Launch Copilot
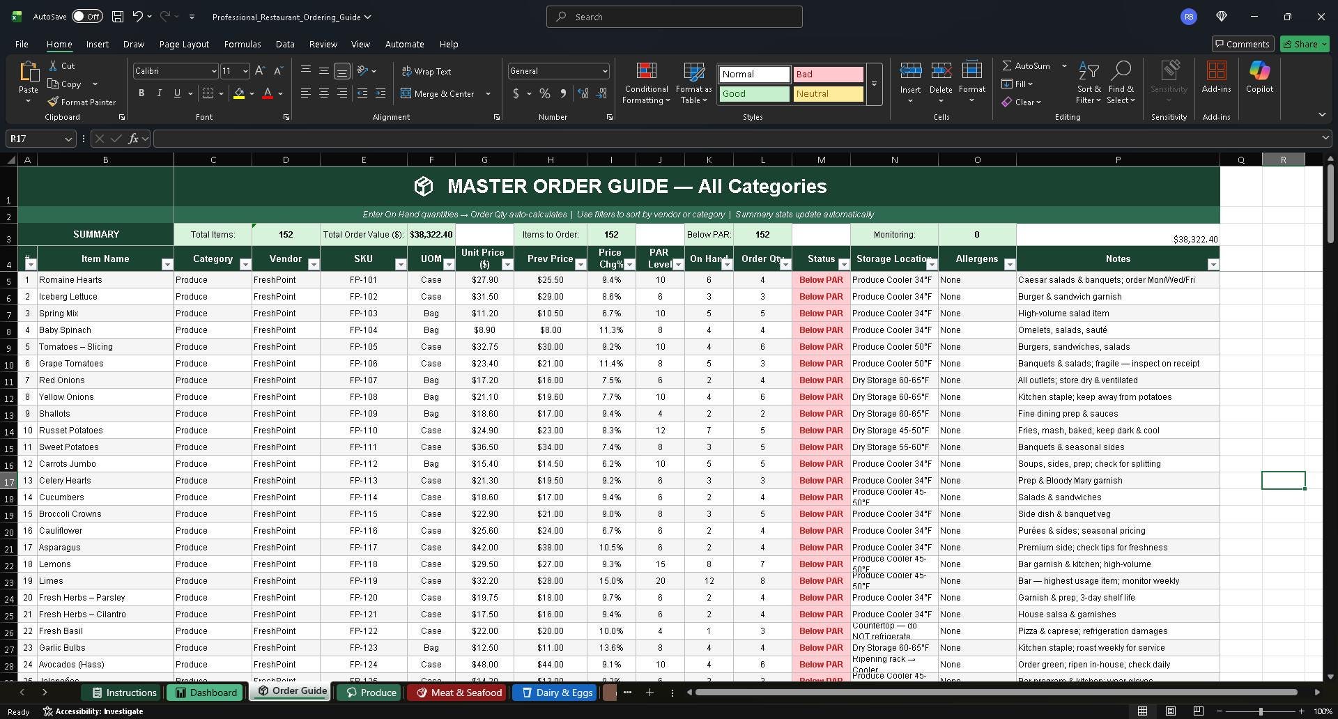 (x=1259, y=77)
